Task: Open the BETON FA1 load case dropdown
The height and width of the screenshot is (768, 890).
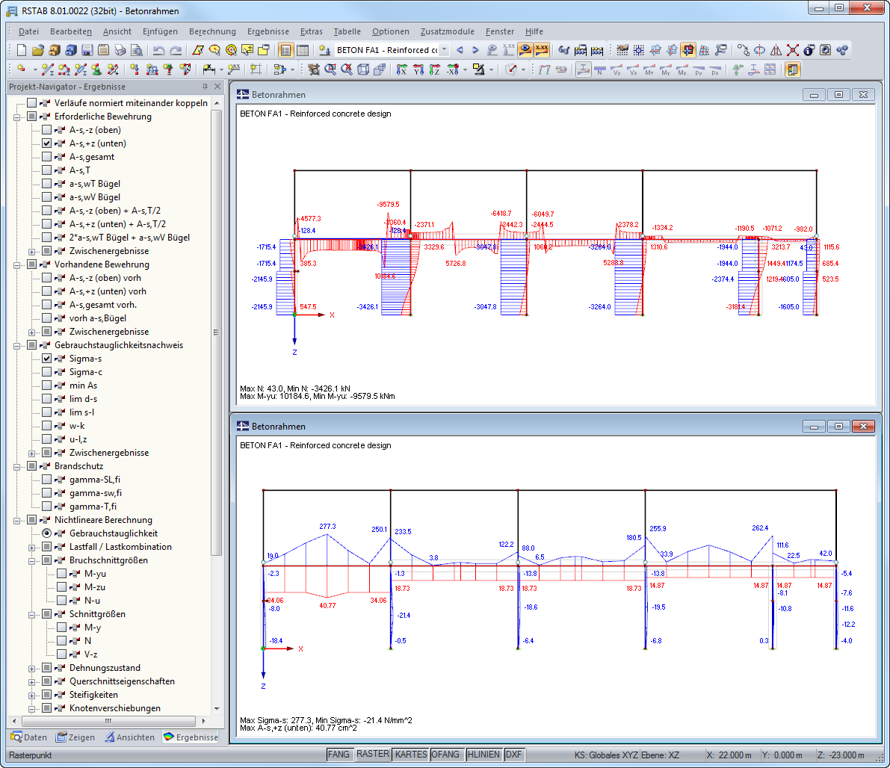Action: point(444,50)
